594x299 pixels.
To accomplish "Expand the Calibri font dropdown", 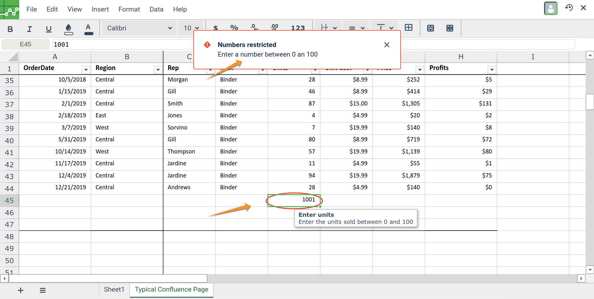I will [139, 28].
